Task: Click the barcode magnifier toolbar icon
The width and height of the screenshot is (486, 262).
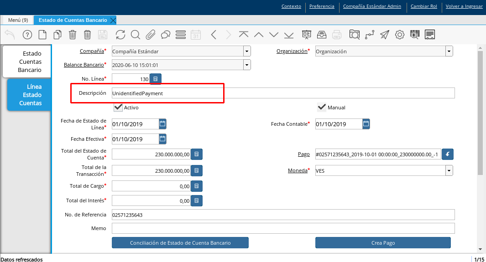Action: click(x=415, y=35)
